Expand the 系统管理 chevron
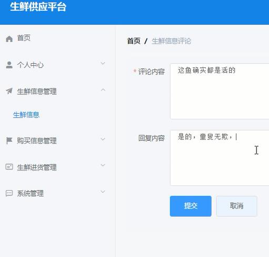This screenshot has height=257, width=269. point(103,192)
